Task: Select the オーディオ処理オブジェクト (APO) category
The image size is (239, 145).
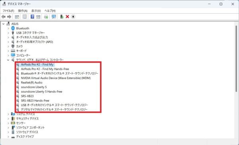Action: 35,42
